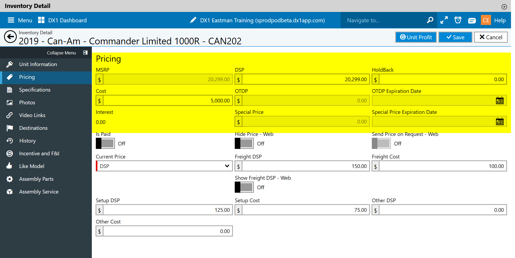The image size is (515, 258).
Task: Select Pricing in the sidebar
Action: [x=46, y=77]
